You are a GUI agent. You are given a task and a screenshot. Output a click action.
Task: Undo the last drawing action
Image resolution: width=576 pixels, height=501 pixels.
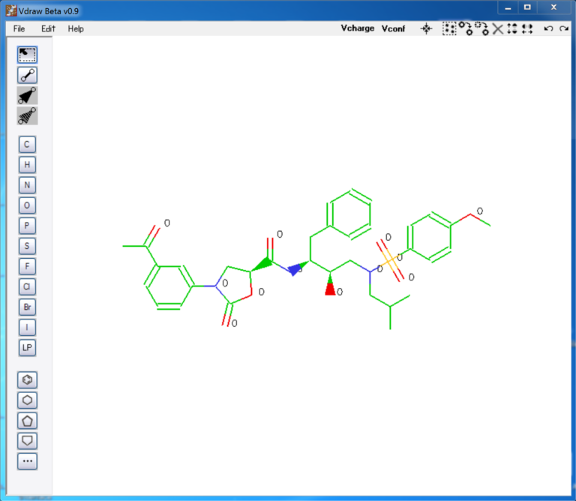pyautogui.click(x=548, y=28)
